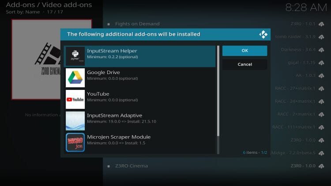The width and height of the screenshot is (331, 186).
Task: Select the Google Drive list row
Action: pyautogui.click(x=140, y=78)
